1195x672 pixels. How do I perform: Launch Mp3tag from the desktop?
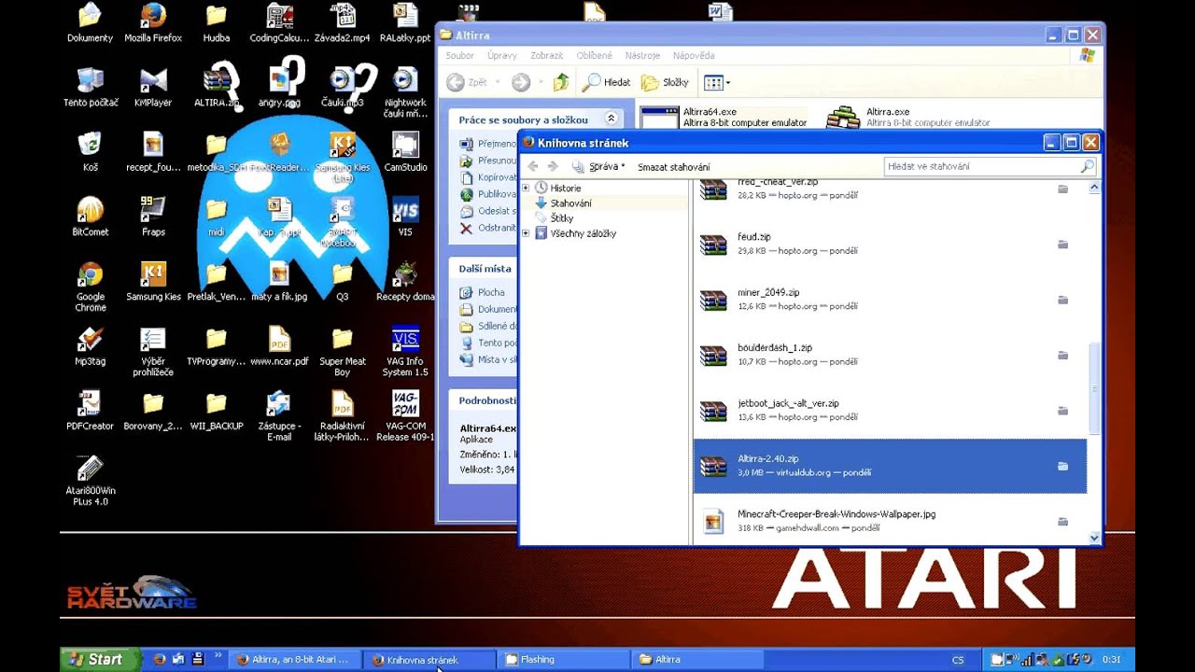(x=90, y=345)
